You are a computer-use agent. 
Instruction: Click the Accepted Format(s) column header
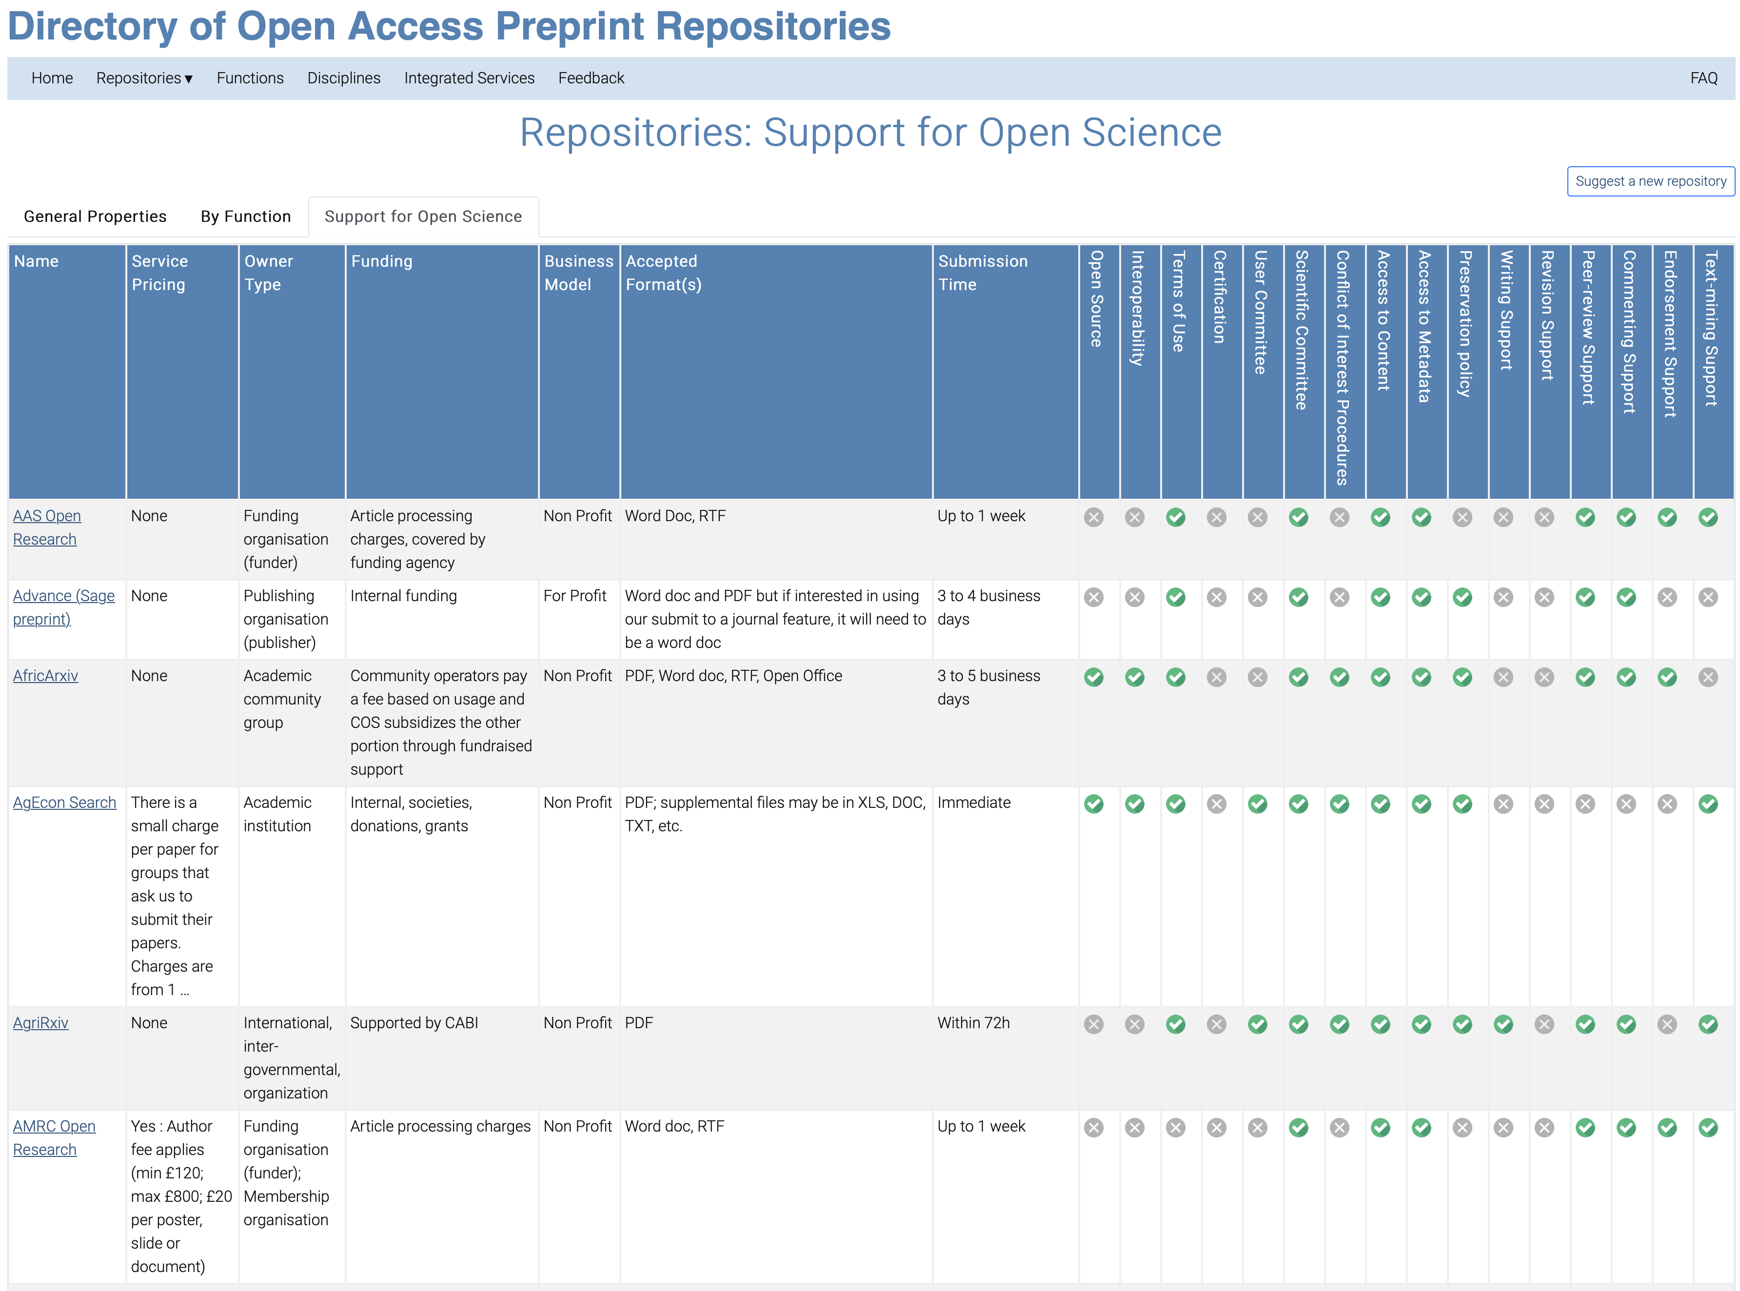[775, 372]
